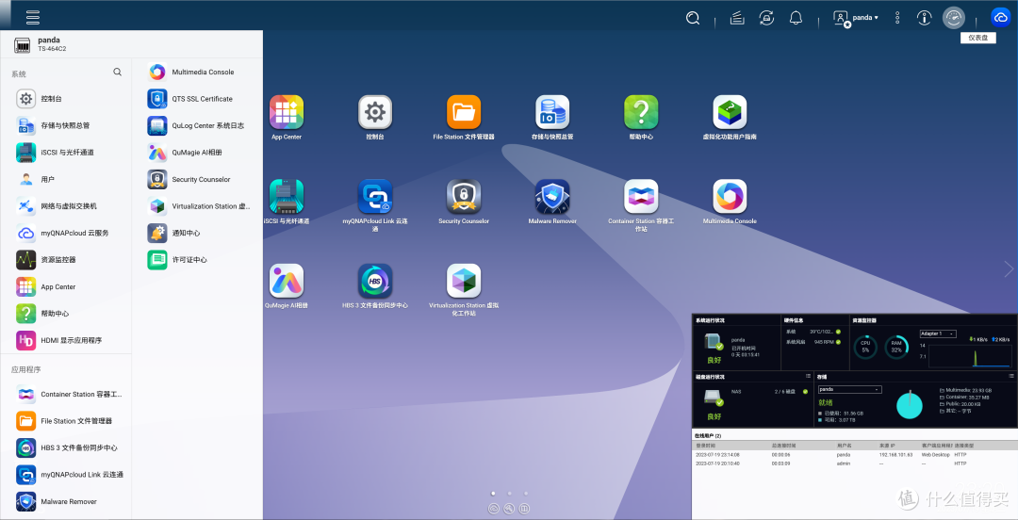
Task: Click the CPU 5% usage gauge
Action: click(x=865, y=348)
